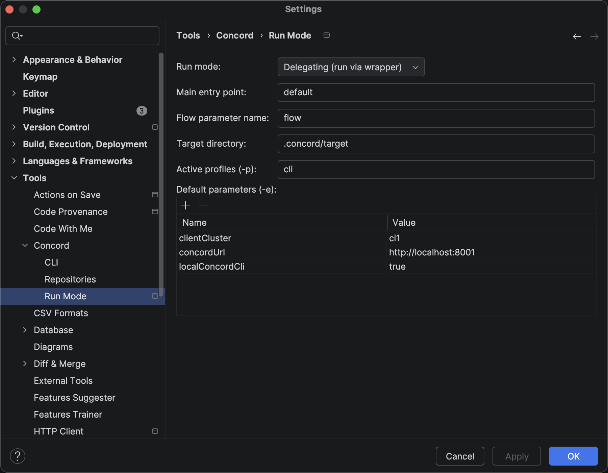608x473 pixels.
Task: Open the Repositories settings page
Action: click(x=70, y=279)
